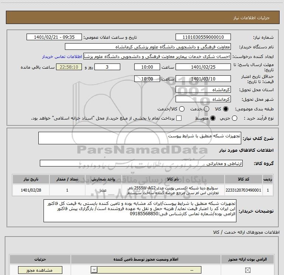Click the ردیف column header
The width and height of the screenshot is (284, 275).
(268, 179)
